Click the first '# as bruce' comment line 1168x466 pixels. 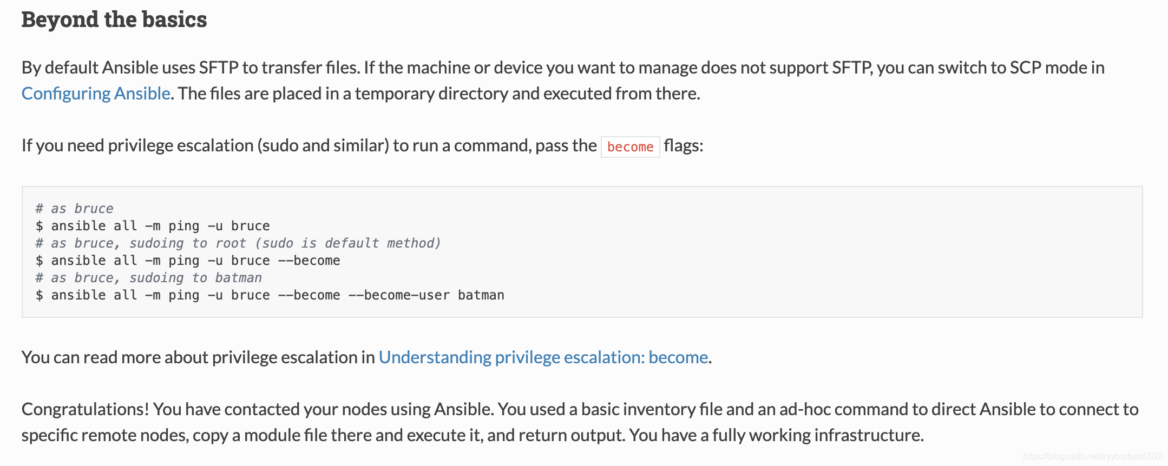[75, 209]
